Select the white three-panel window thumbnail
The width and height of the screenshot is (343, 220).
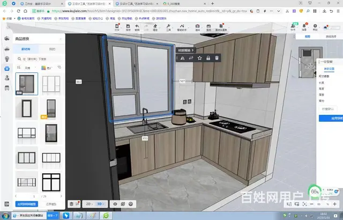pos(51,84)
